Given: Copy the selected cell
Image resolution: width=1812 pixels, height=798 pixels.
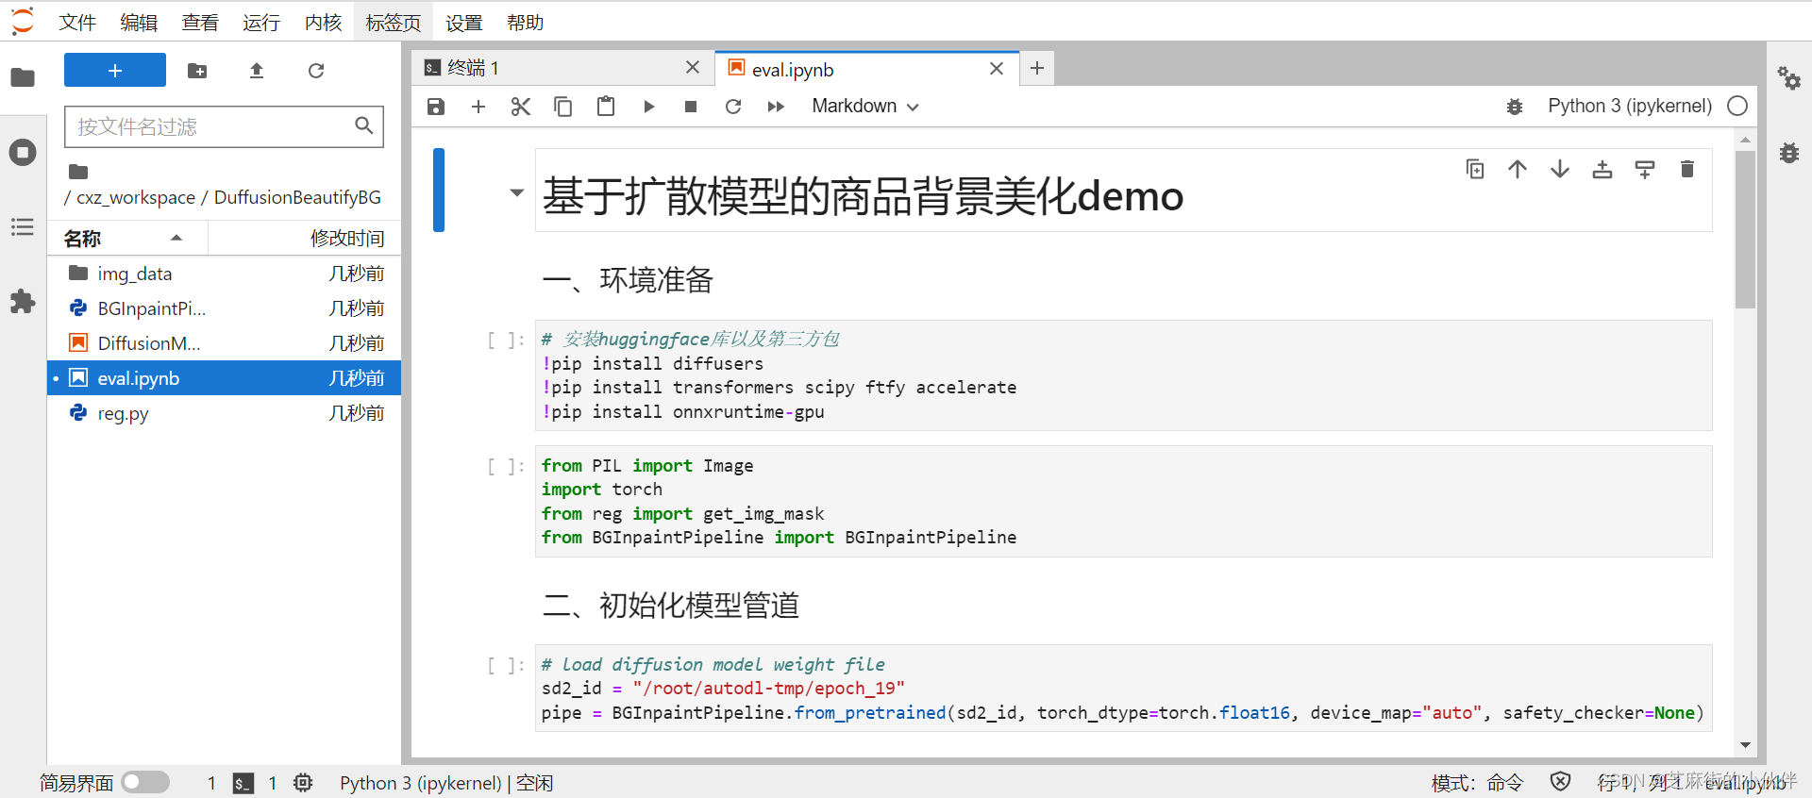Looking at the screenshot, I should click(563, 107).
